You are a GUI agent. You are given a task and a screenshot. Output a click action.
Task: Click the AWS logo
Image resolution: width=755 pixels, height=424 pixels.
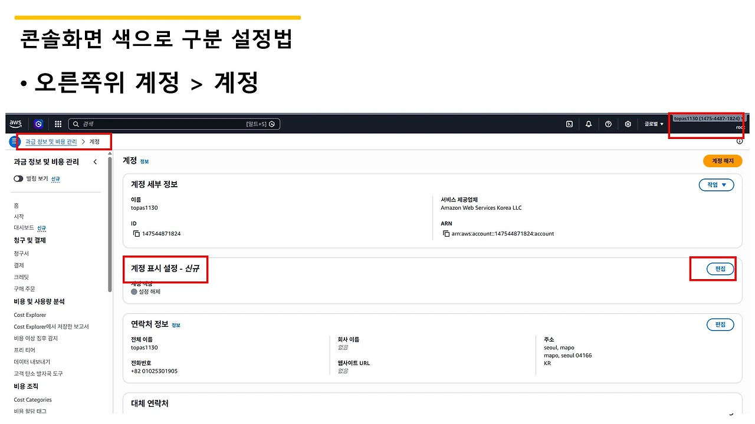point(15,124)
